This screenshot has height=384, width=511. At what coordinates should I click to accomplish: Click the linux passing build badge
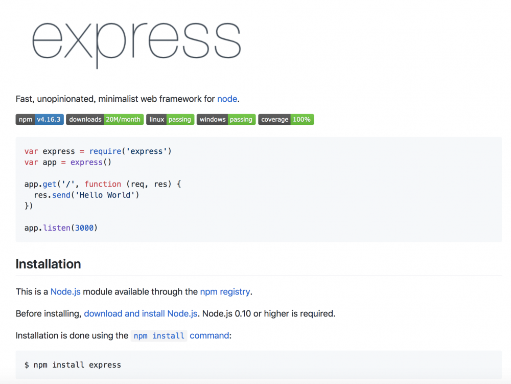coord(170,120)
